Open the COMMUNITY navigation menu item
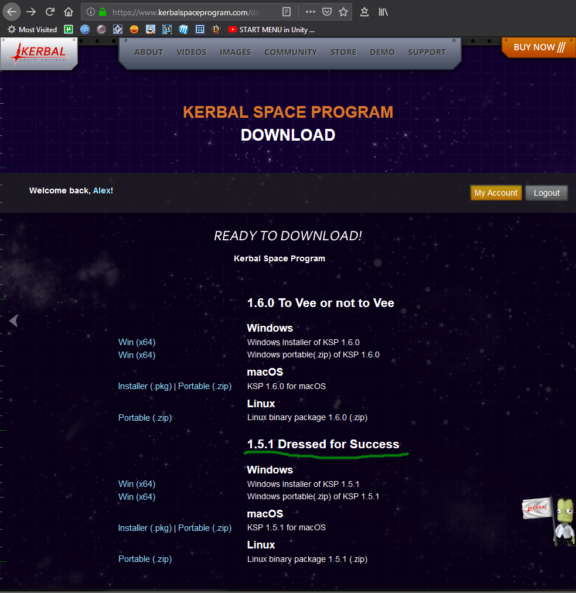This screenshot has height=593, width=576. [x=291, y=52]
